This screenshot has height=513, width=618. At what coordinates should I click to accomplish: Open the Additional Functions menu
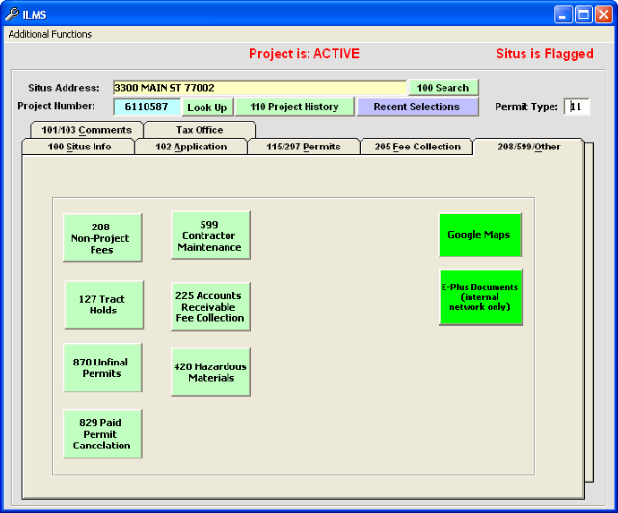click(x=50, y=34)
